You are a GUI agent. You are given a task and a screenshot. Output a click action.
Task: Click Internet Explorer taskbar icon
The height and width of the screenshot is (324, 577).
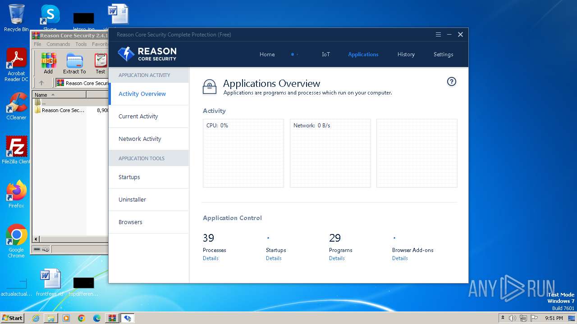pos(36,318)
